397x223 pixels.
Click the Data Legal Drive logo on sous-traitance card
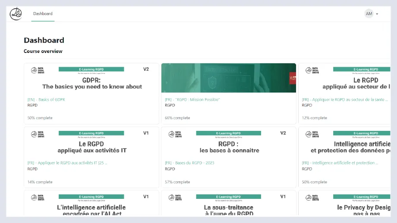coord(175,198)
